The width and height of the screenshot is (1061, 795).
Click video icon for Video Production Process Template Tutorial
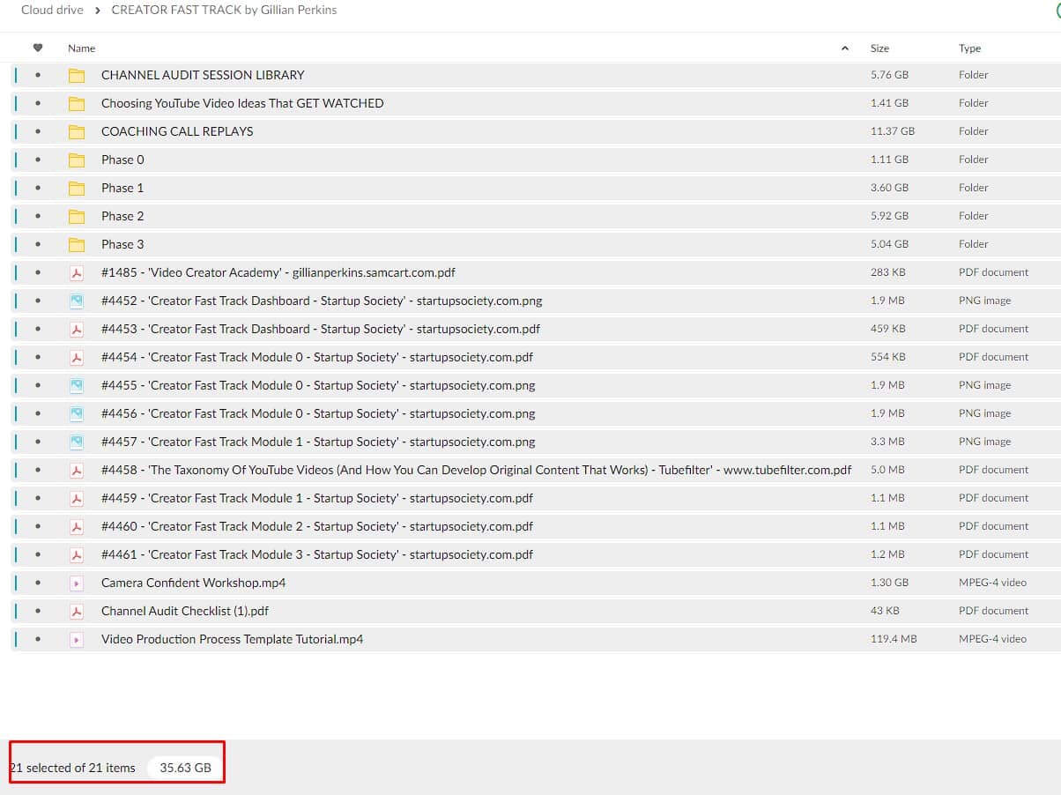click(x=77, y=639)
